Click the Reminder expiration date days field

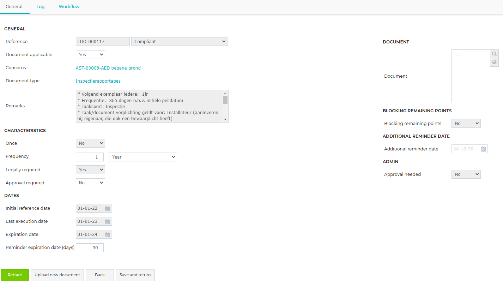tap(90, 248)
